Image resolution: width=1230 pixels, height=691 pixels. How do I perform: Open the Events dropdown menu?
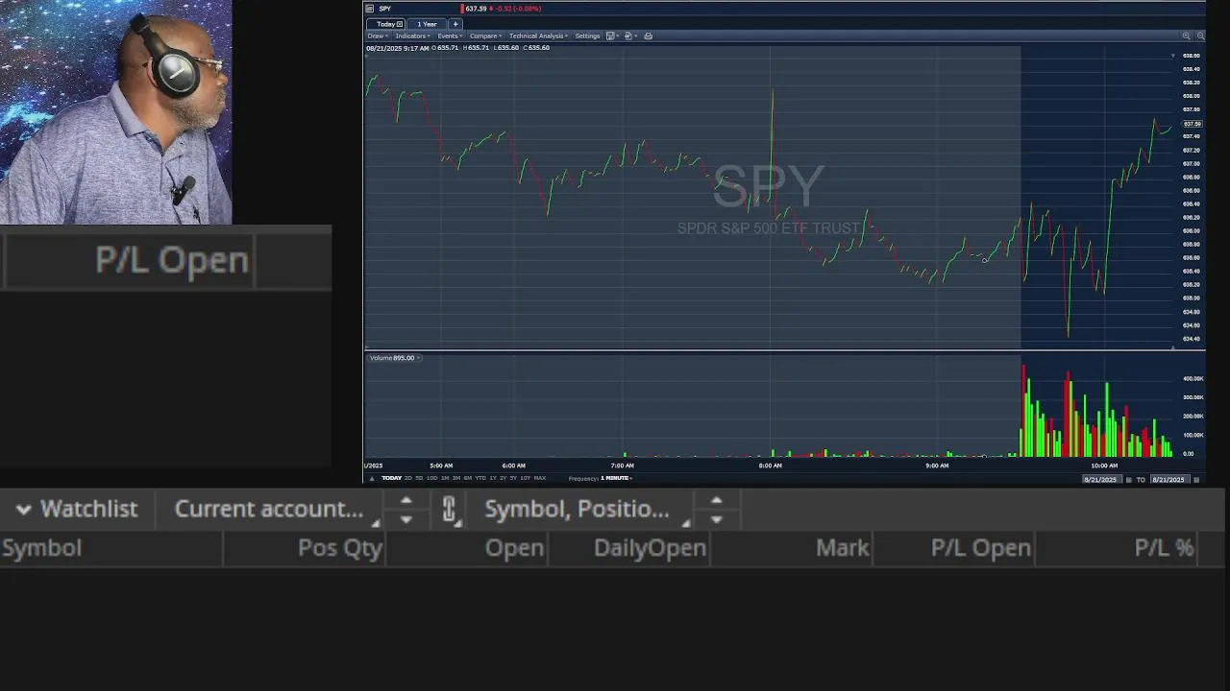click(x=450, y=36)
